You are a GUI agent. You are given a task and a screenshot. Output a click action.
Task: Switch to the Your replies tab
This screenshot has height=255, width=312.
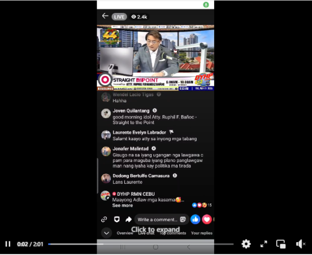click(202, 233)
